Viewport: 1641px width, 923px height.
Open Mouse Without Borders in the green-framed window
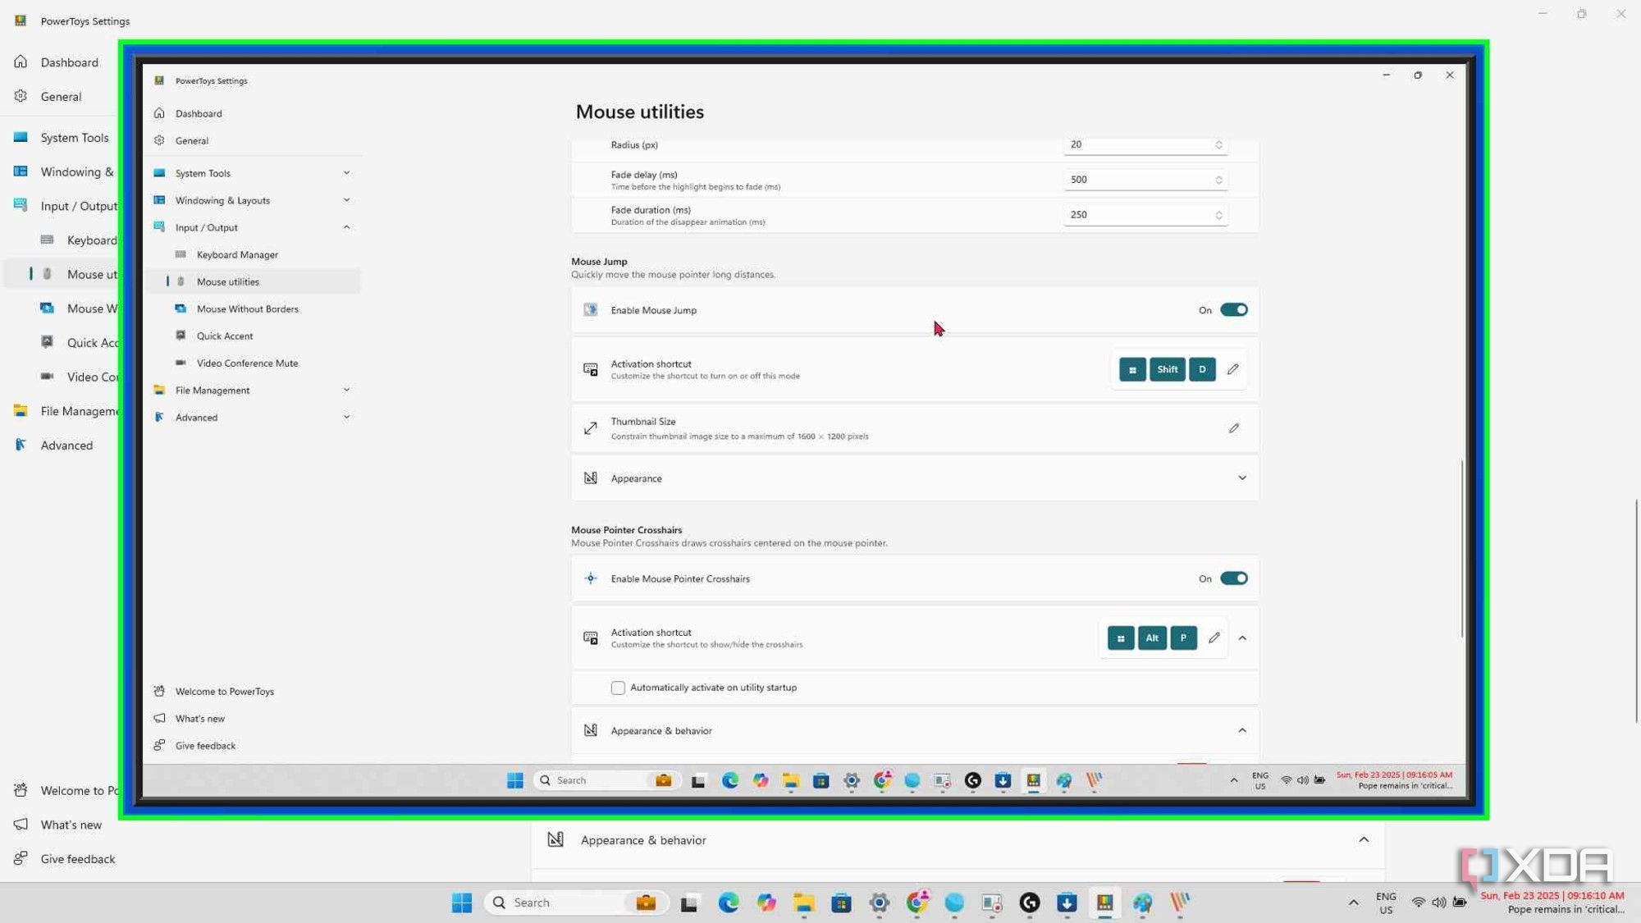[x=247, y=308]
